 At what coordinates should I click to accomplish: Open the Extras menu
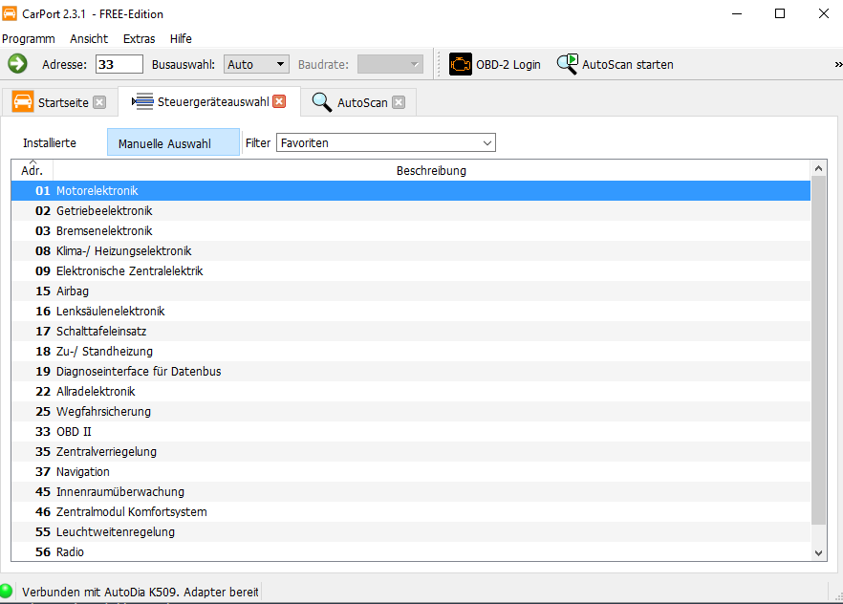pyautogui.click(x=139, y=39)
